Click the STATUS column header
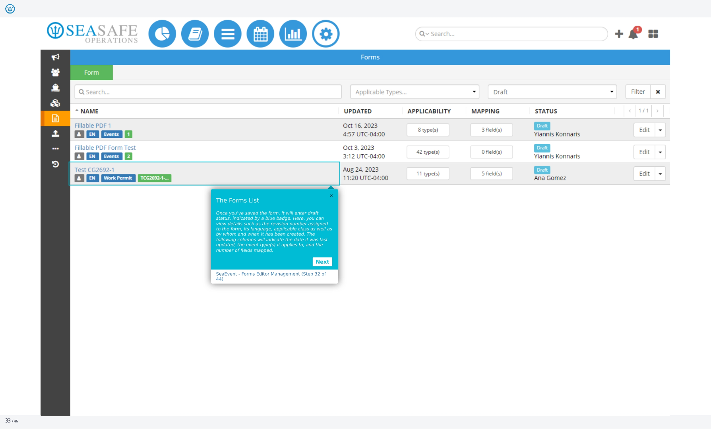Viewport: 711px width, 429px height. (546, 111)
